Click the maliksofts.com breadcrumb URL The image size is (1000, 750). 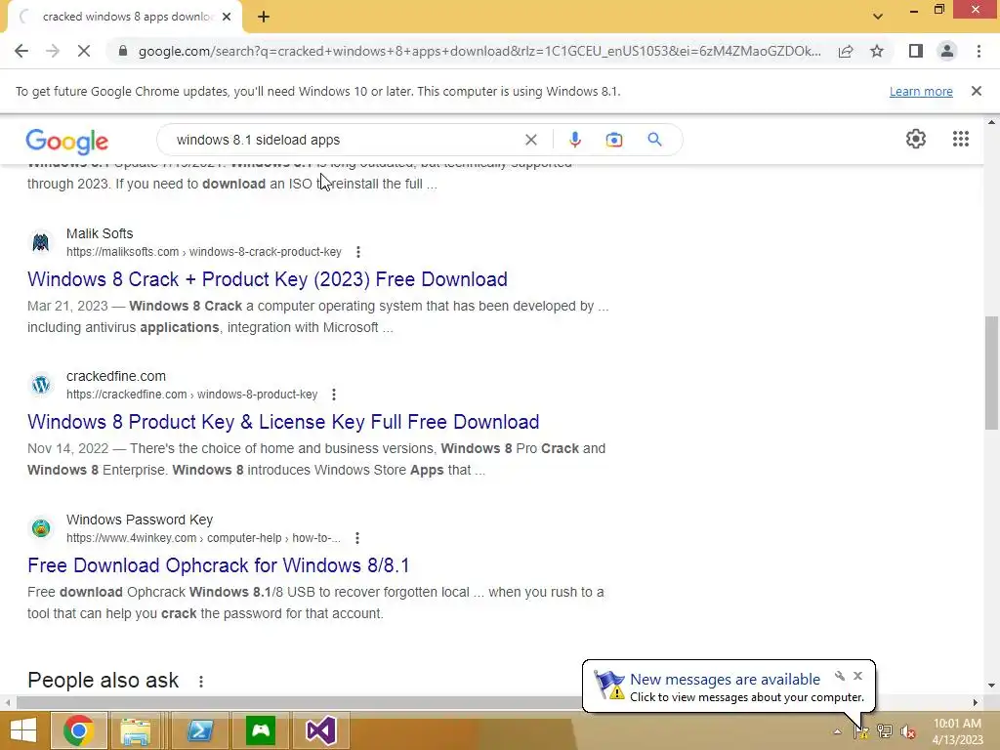(x=204, y=252)
